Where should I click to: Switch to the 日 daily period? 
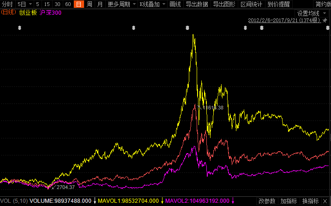pyautogui.click(x=78, y=4)
